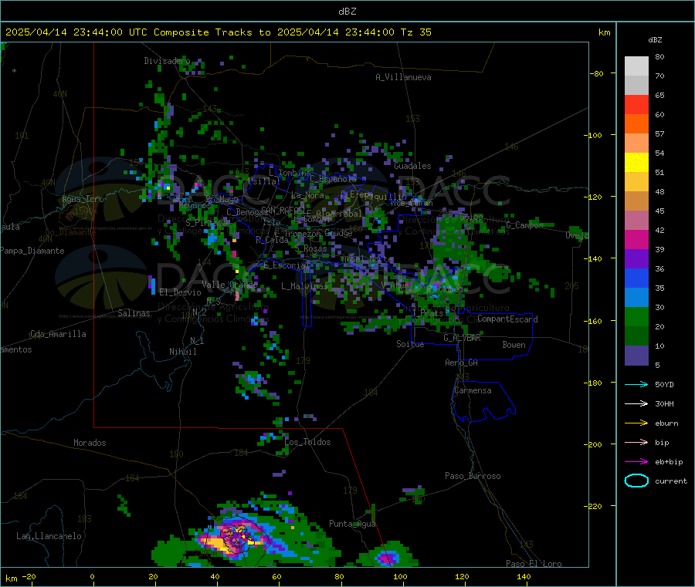
Task: Click the small storm cell right of Punta_Agua
Action: click(x=388, y=556)
